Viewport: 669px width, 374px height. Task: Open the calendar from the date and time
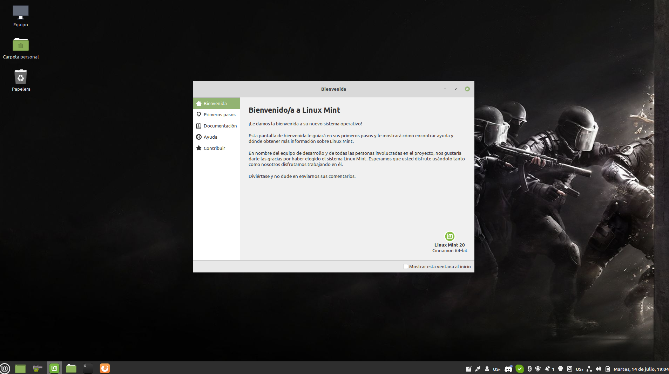coord(641,369)
